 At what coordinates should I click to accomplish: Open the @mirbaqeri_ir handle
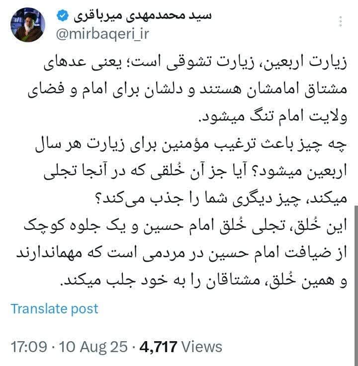(x=102, y=34)
